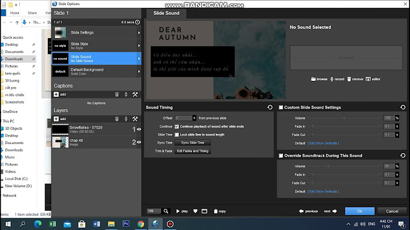
Task: Enable Override Soundtrack During This Sound
Action: [281, 155]
